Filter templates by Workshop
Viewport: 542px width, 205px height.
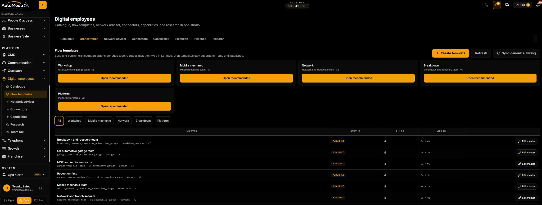74,121
